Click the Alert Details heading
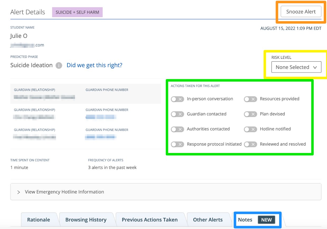The height and width of the screenshot is (229, 327). point(28,12)
